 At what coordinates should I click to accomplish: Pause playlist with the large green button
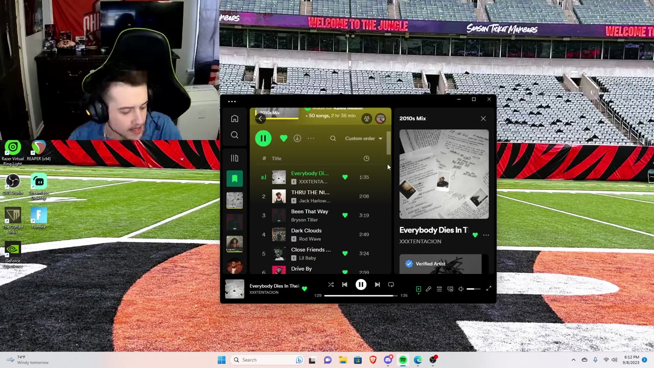[263, 139]
